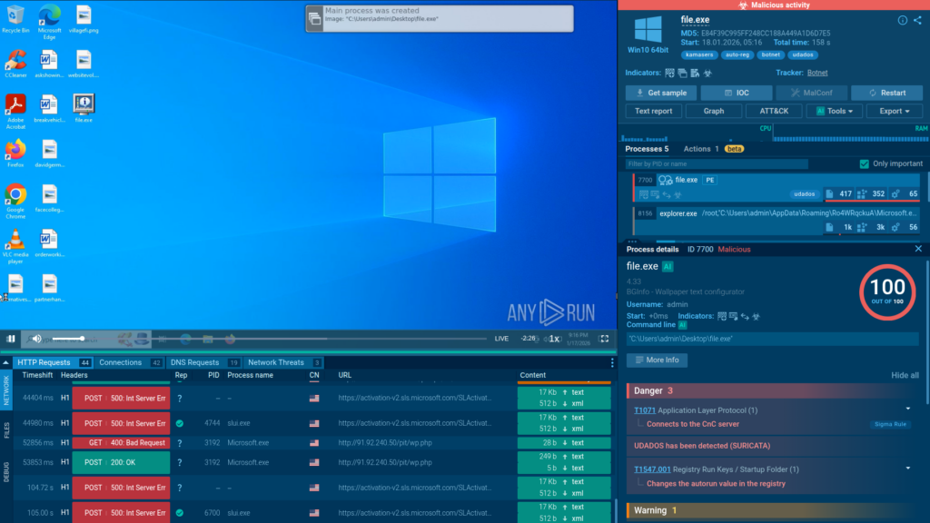Open the Export dropdown menu

[x=889, y=111]
